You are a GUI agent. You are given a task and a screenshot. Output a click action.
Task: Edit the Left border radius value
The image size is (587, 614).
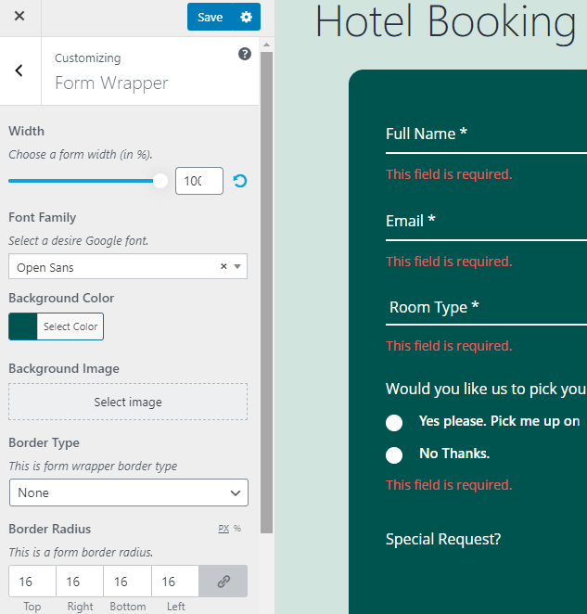point(175,582)
